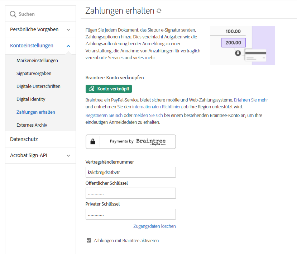Click the refresh icon beside Zahlungen erhalten
Image resolution: width=297 pixels, height=254 pixels.
(159, 11)
